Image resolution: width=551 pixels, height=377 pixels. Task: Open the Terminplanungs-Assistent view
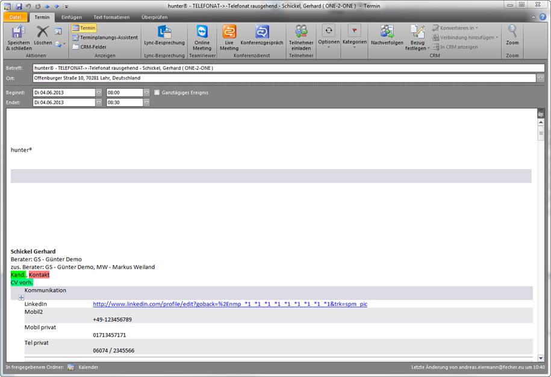click(105, 37)
